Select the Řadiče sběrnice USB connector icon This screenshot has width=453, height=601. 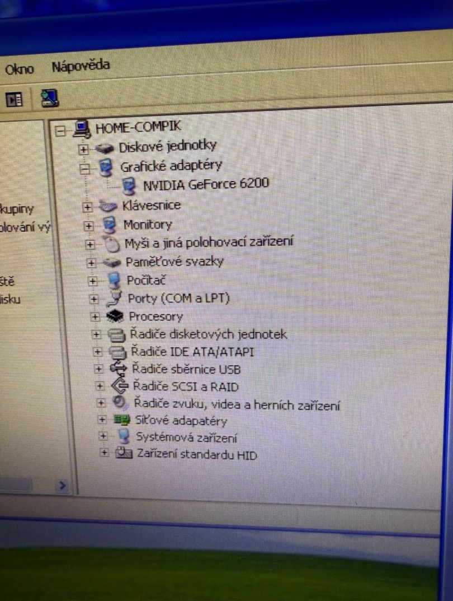[118, 369]
